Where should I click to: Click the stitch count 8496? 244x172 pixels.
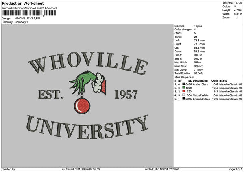pos(188,84)
